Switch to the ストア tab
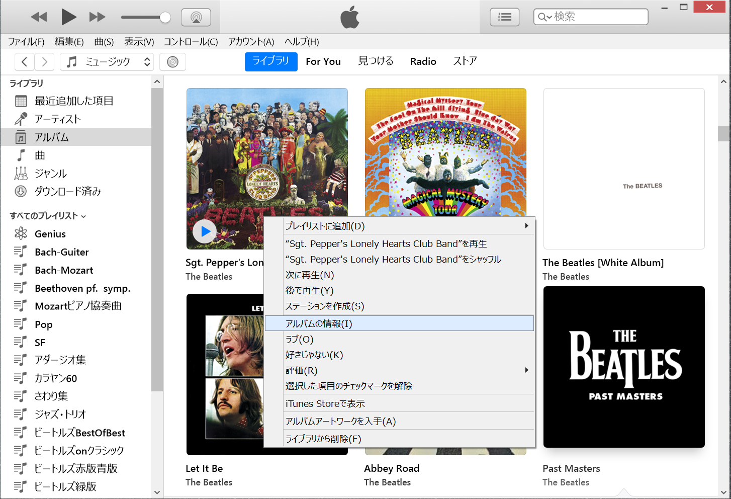The height and width of the screenshot is (499, 731). [465, 61]
